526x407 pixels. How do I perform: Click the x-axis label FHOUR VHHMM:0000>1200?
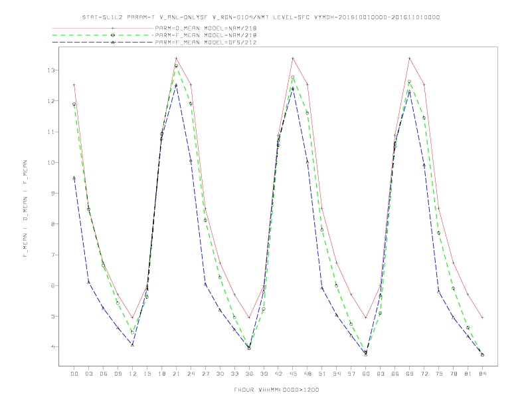point(276,390)
